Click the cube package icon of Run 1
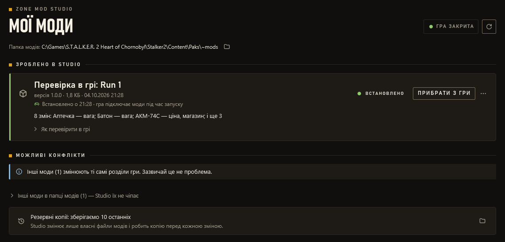The image size is (505, 242). [23, 94]
